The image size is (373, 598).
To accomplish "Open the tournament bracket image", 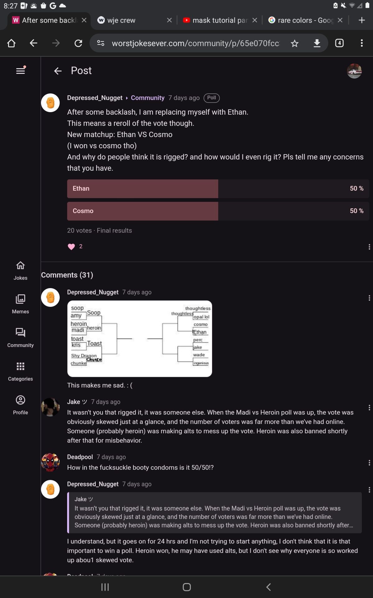I will click(140, 339).
